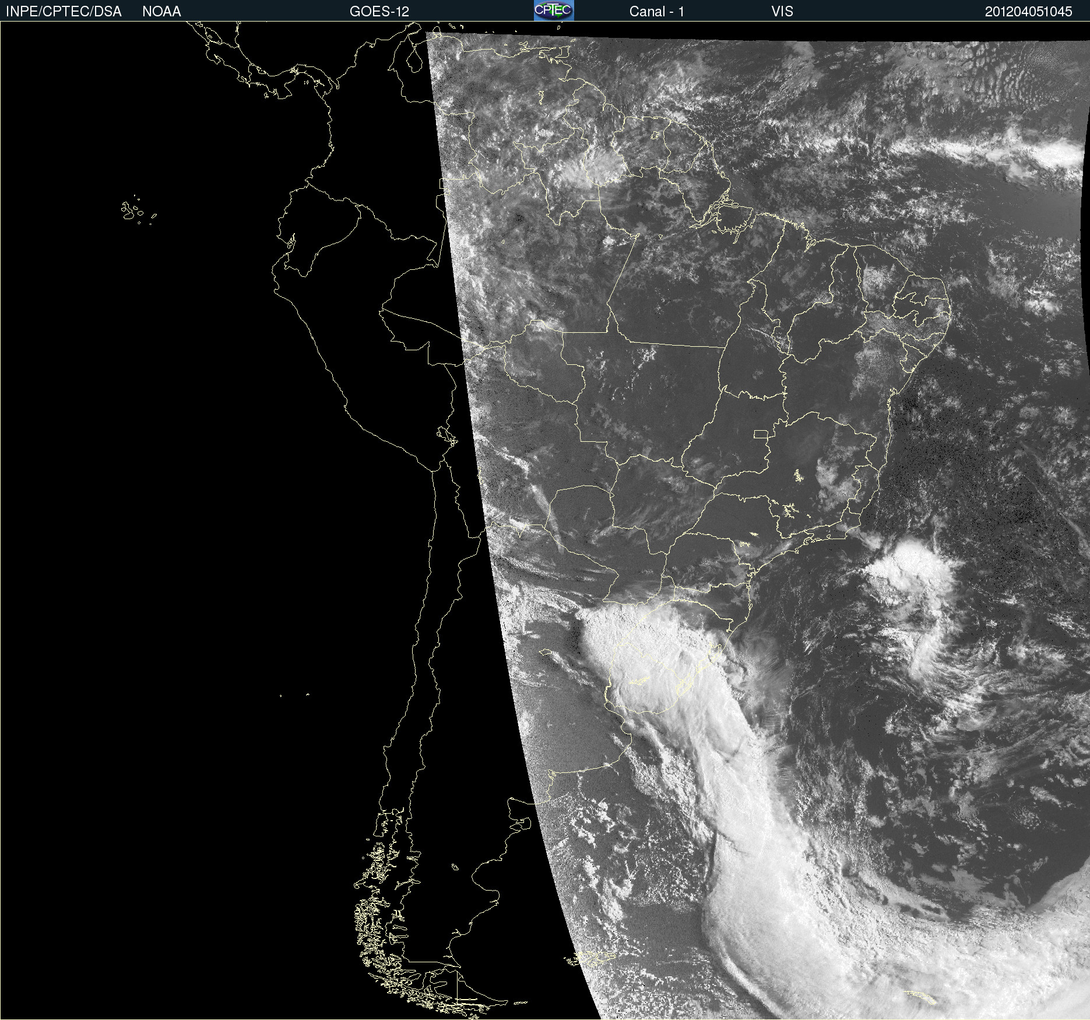The height and width of the screenshot is (1020, 1090).
Task: Click the GOES-12 satellite label
Action: click(379, 12)
